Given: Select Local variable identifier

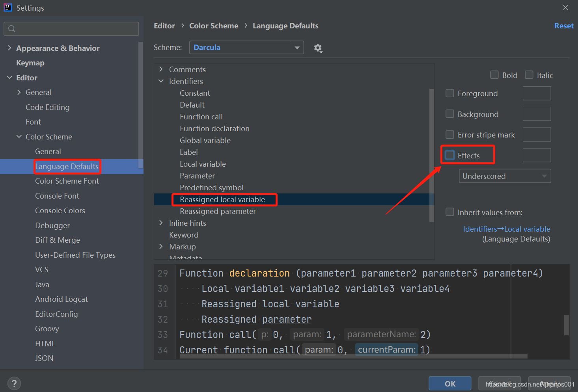Looking at the screenshot, I should click(x=203, y=164).
